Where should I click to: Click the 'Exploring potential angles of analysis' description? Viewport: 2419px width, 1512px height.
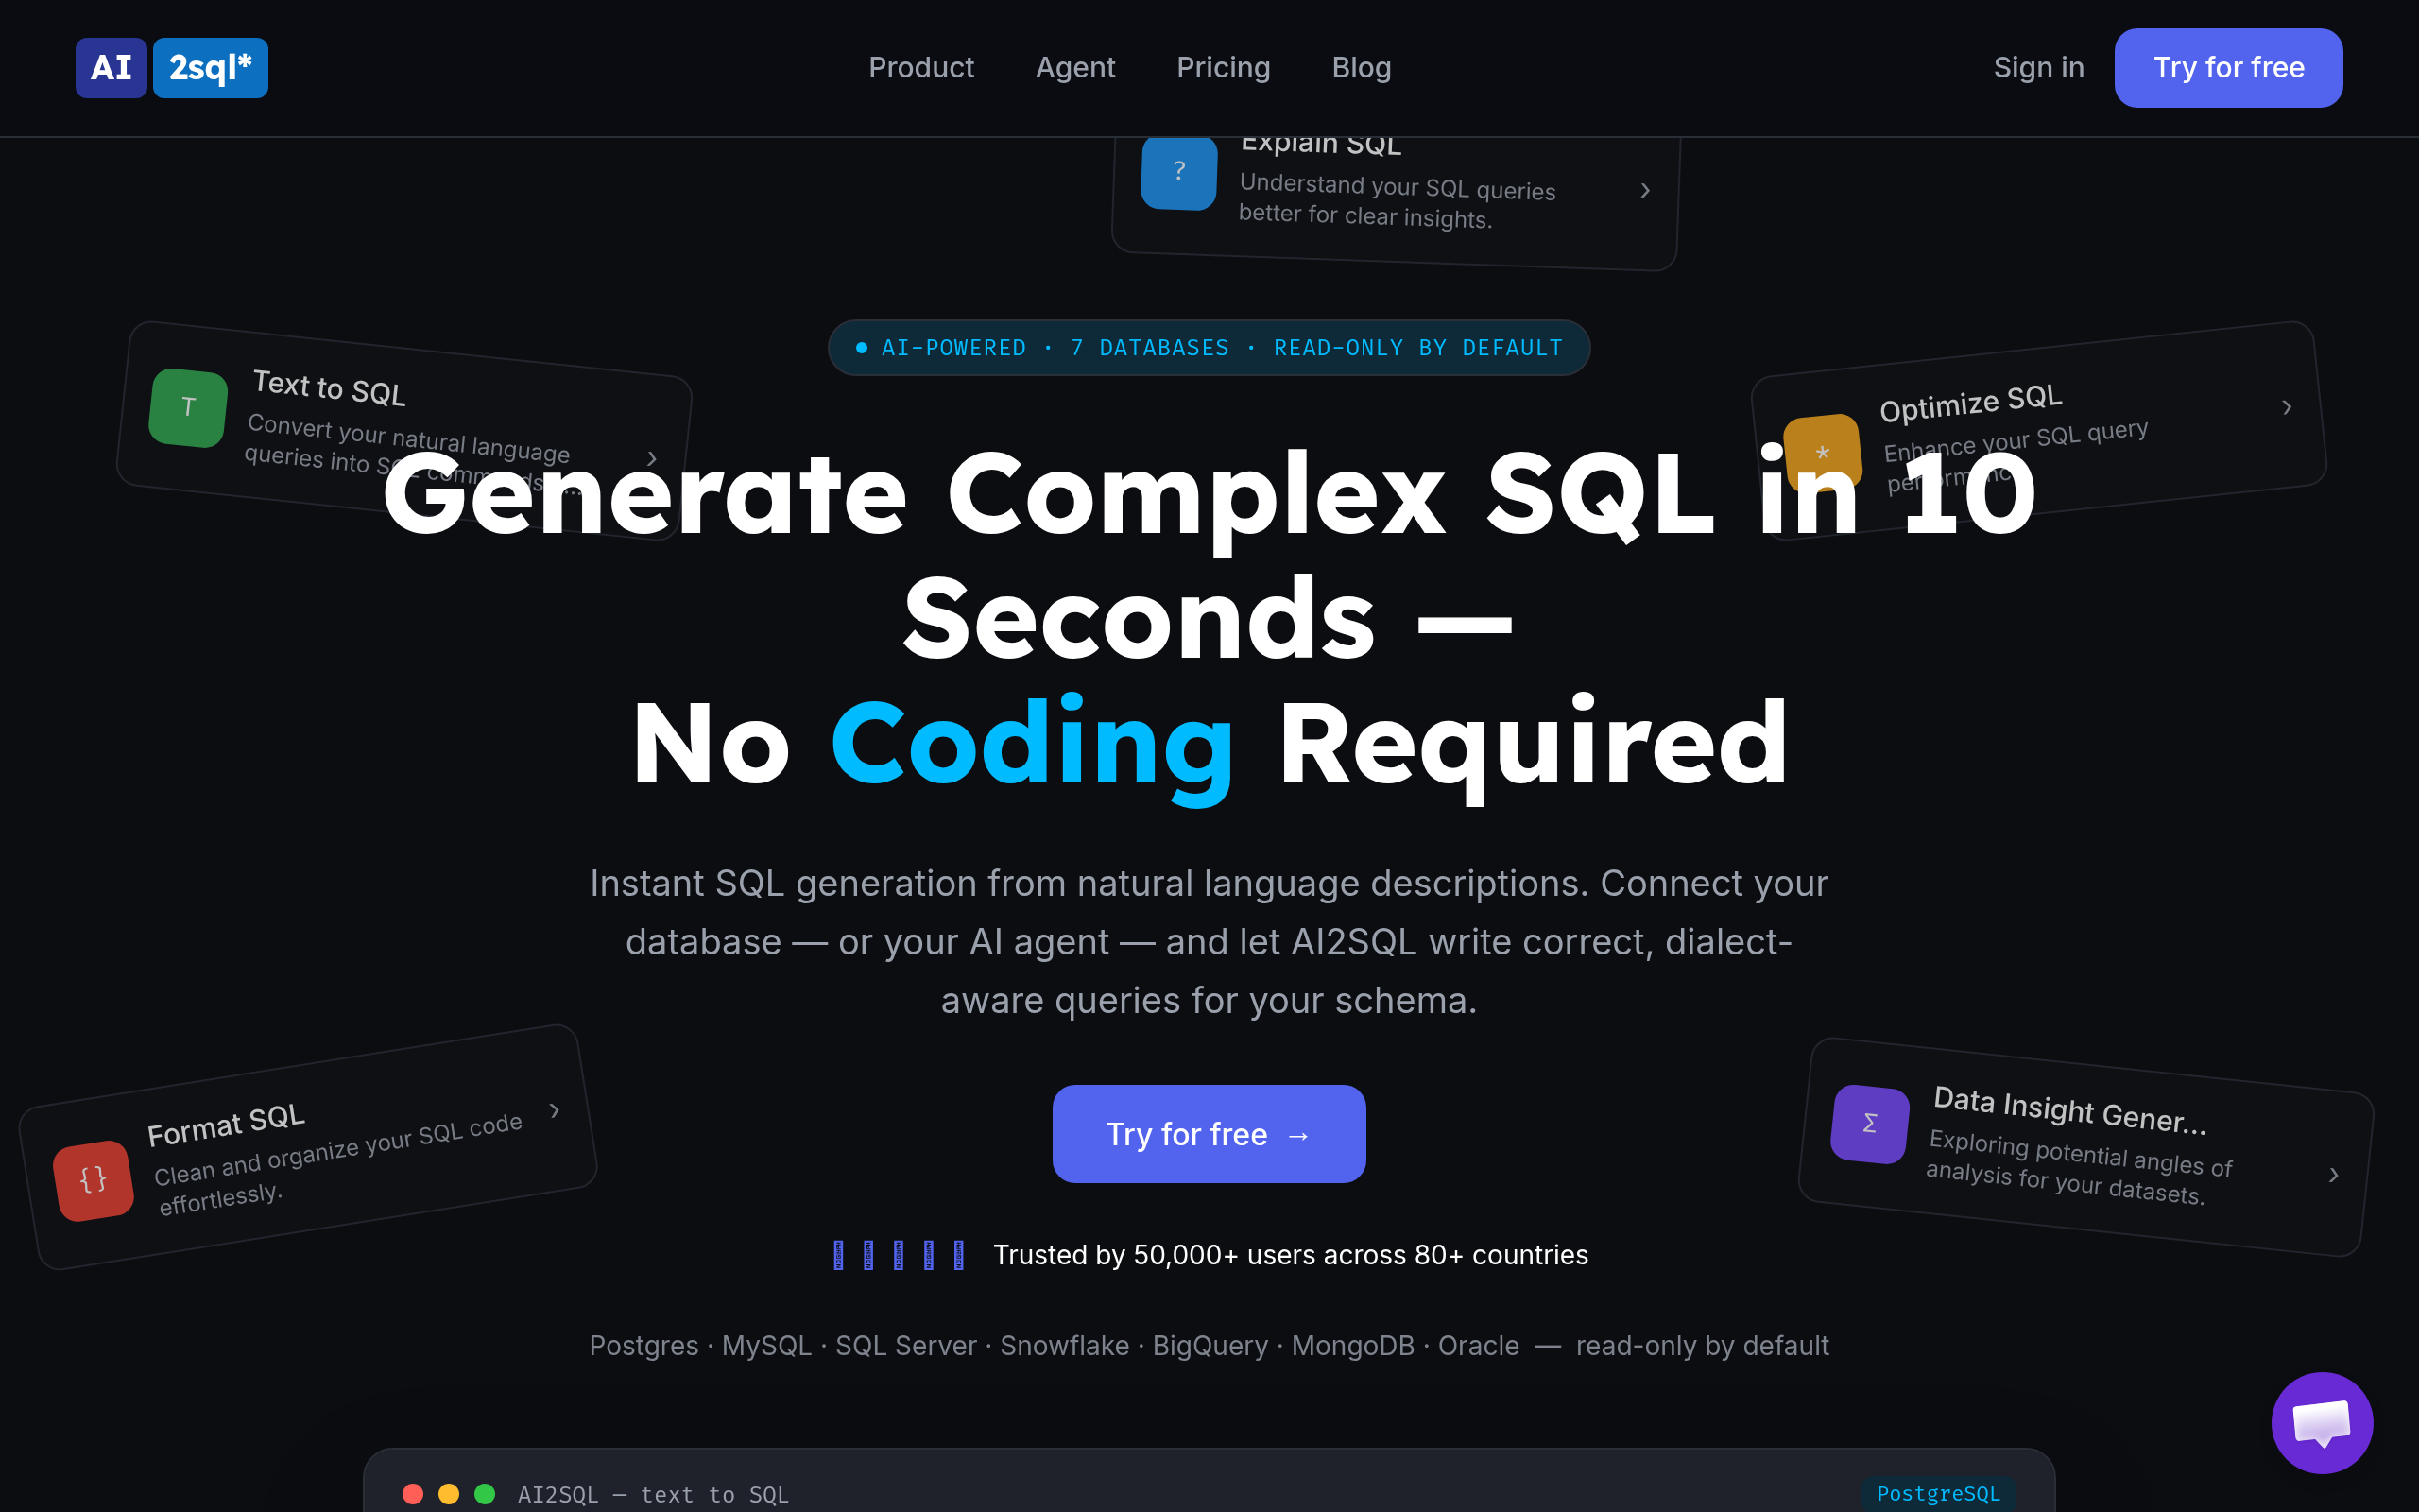(x=2078, y=1167)
